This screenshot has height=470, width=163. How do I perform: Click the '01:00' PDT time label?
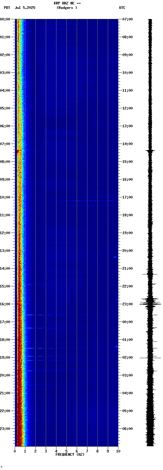(x=5, y=37)
